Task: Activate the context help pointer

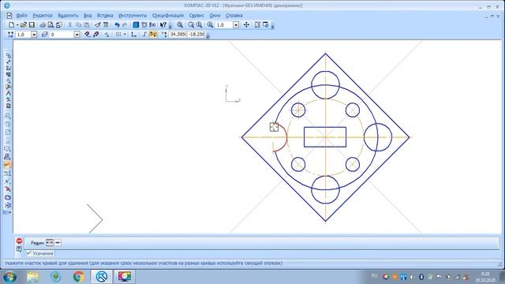Action: [163, 24]
